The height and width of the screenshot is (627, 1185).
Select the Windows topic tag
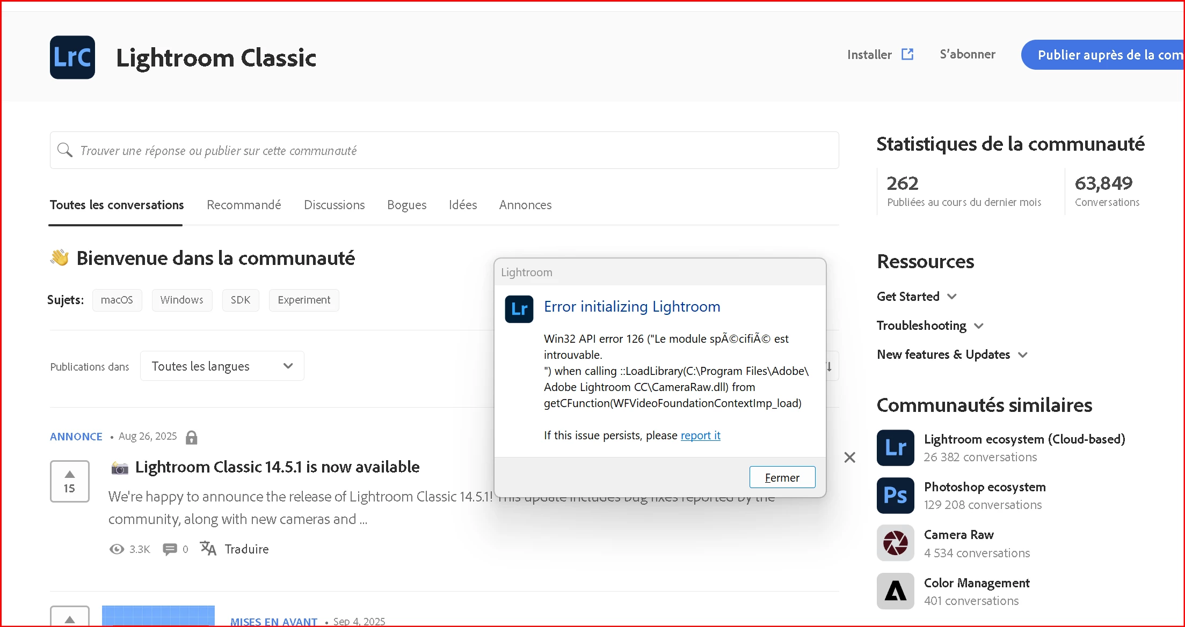pyautogui.click(x=181, y=300)
